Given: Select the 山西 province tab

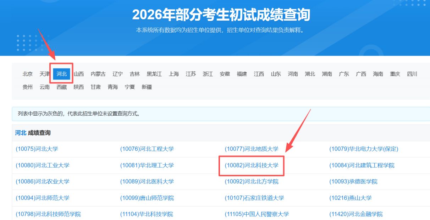Looking at the screenshot, I should pos(79,74).
